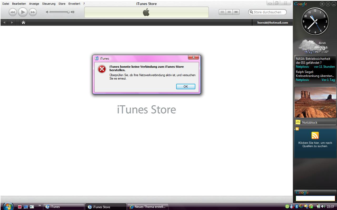Click the sidebar add gadget plus button
The image size is (337, 210).
(x=322, y=4)
